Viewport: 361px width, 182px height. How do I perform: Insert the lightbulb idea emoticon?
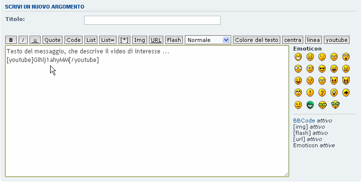point(334,92)
